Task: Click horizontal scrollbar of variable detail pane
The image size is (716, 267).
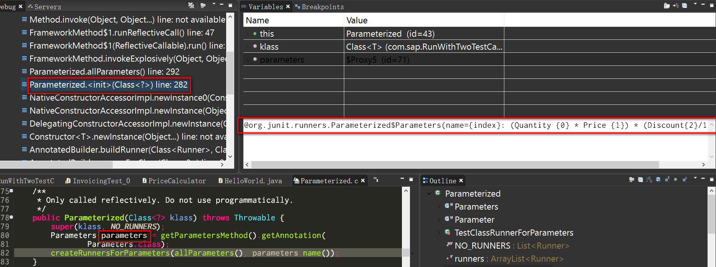Action: coord(455,164)
